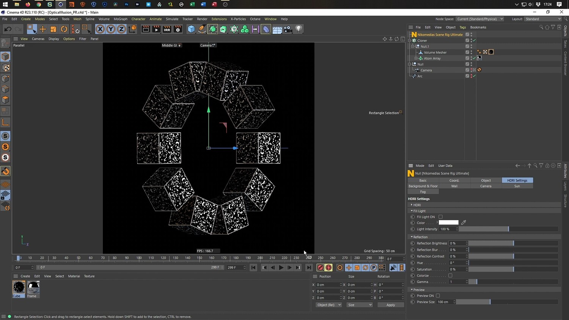Screen dimensions: 569x320
Task: Toggle X-axis lock
Action: (x=100, y=29)
